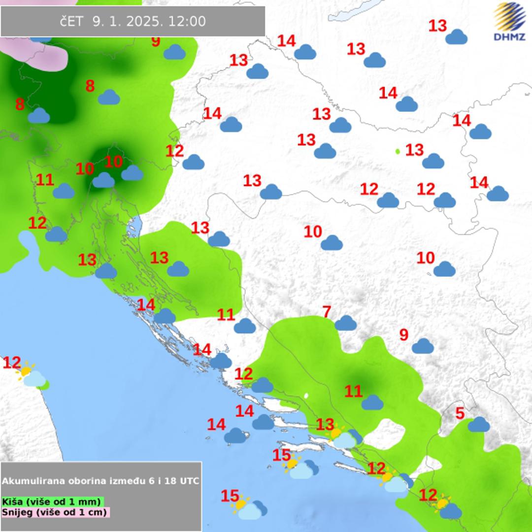Click the bottommost temperature label 15
This screenshot has width=532, height=532.
(230, 496)
